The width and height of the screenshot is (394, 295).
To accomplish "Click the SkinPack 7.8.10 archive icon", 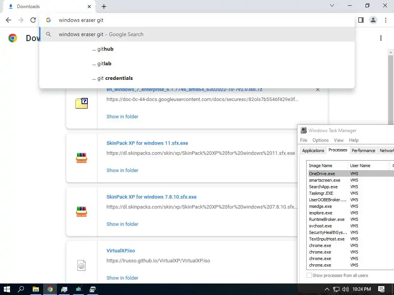I will (x=82, y=212).
